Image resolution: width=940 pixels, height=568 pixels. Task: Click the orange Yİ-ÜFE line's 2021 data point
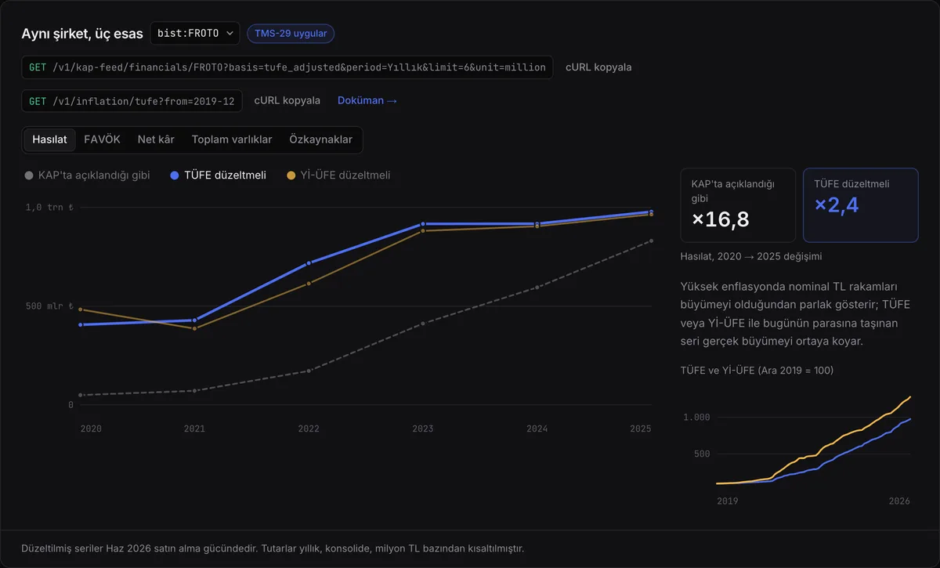tap(194, 328)
